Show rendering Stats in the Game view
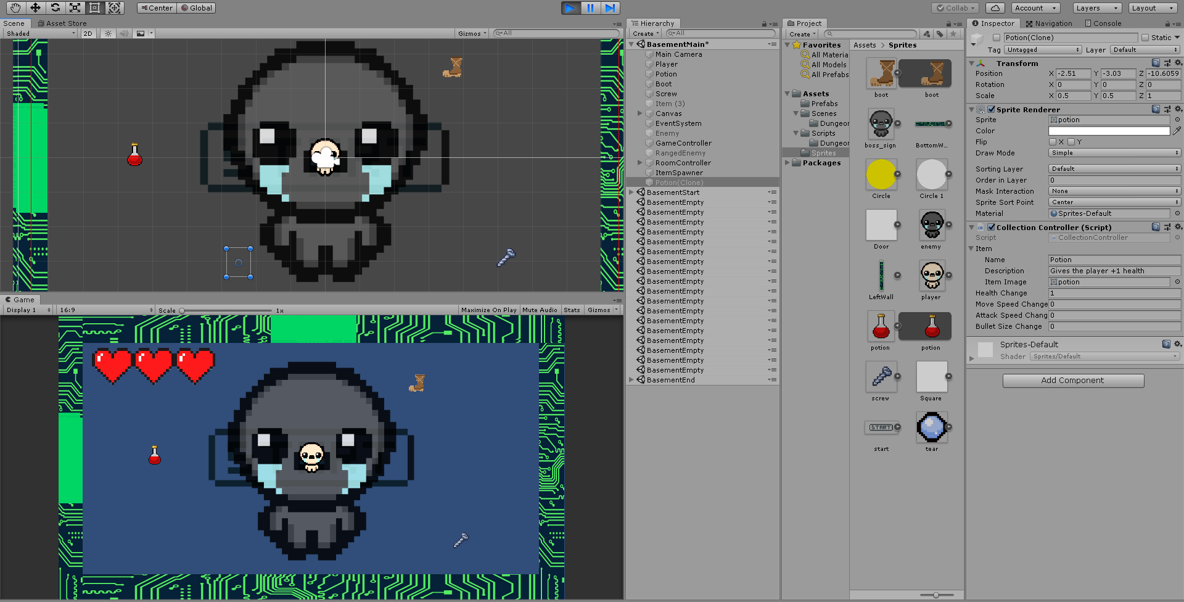Screen dimensions: 1184x602 click(572, 310)
